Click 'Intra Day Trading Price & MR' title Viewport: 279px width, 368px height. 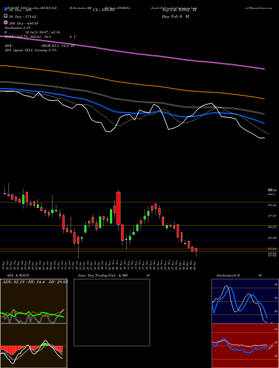pos(103,275)
